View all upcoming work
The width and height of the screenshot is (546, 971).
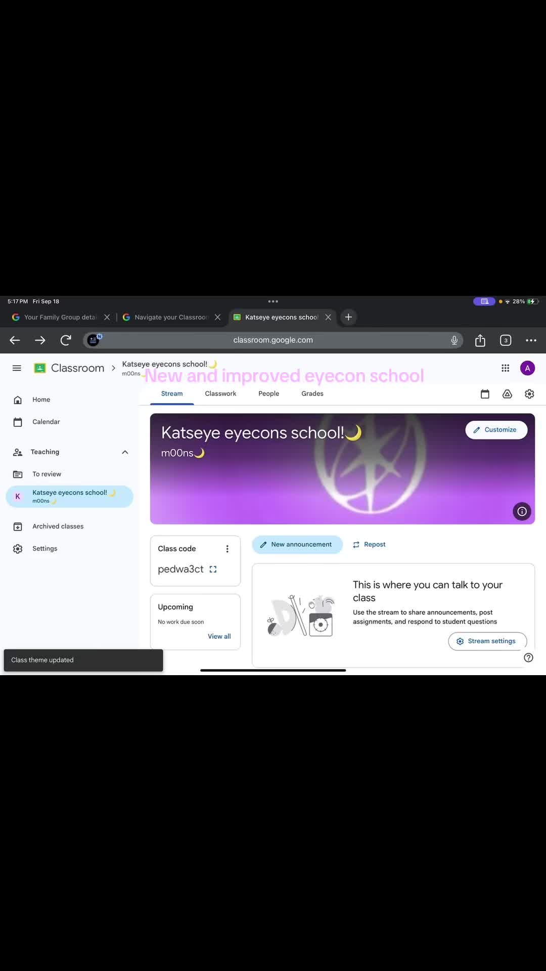(219, 637)
